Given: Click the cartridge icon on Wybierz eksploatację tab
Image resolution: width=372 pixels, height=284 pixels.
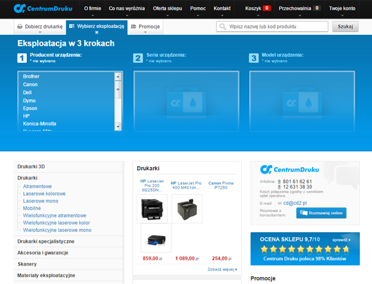Looking at the screenshot, I should [x=72, y=27].
